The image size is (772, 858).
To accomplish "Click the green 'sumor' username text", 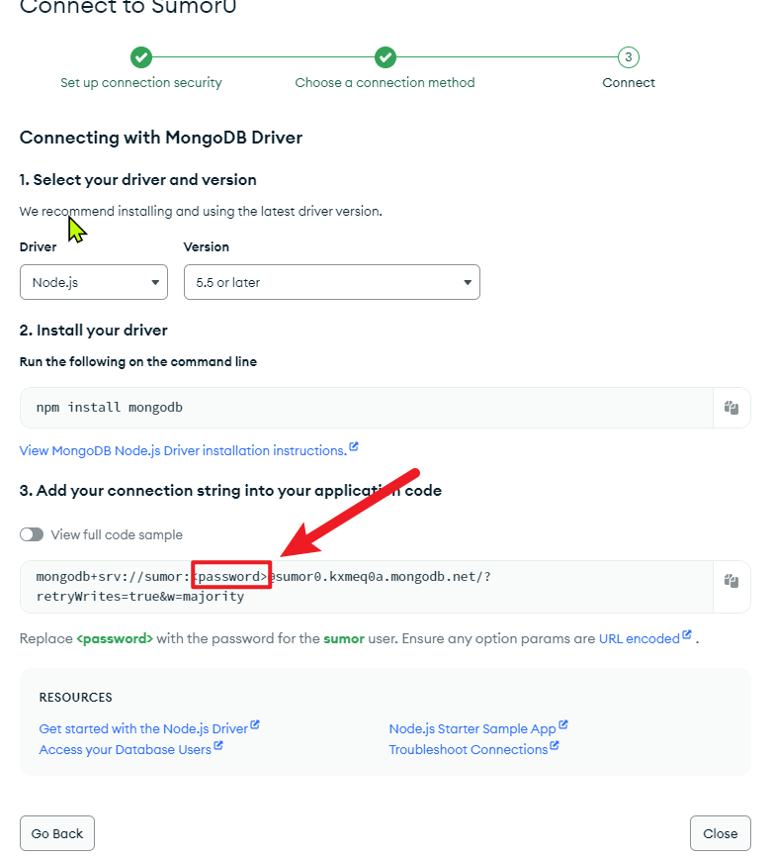I will (344, 638).
